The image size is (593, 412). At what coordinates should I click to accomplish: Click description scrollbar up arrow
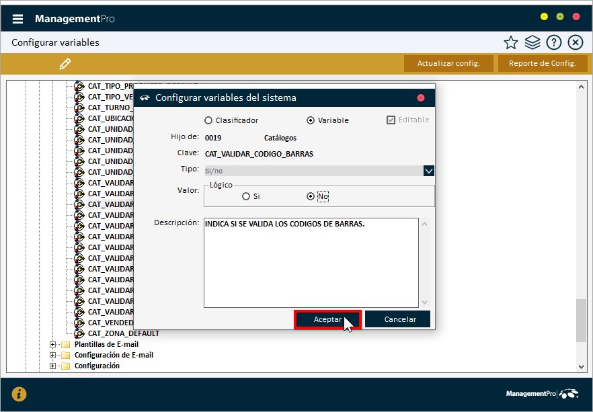coord(424,224)
